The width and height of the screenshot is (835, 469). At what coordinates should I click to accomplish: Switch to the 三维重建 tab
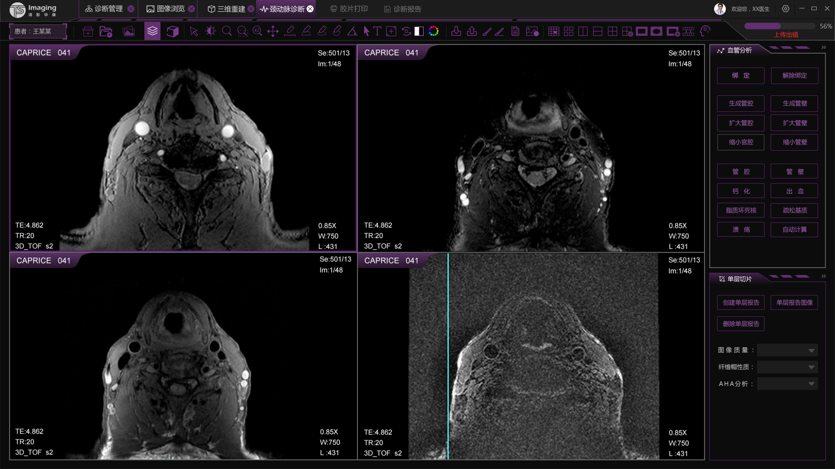[230, 9]
